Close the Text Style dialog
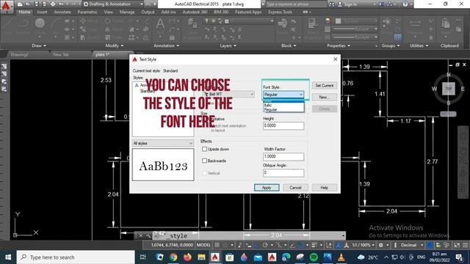470x264 pixels. [335, 59]
